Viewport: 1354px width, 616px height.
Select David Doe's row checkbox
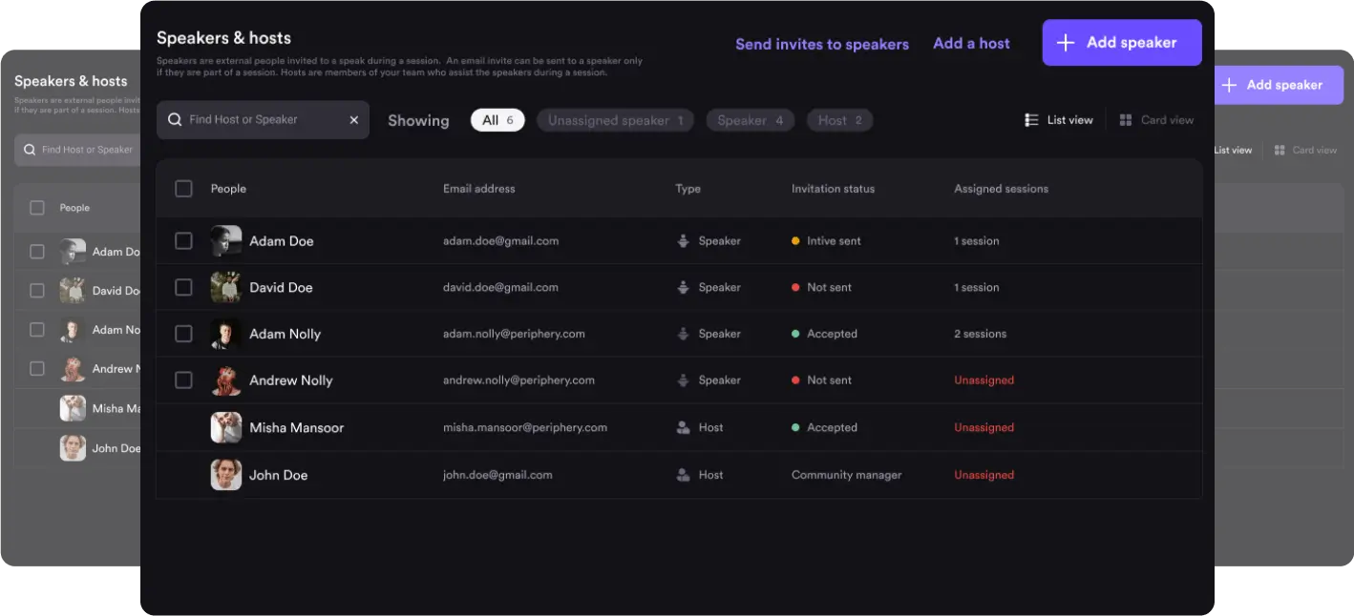(183, 287)
